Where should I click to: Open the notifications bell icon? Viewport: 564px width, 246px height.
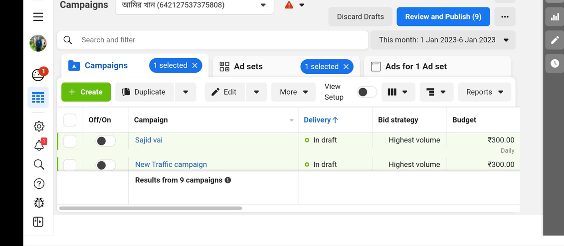point(39,145)
